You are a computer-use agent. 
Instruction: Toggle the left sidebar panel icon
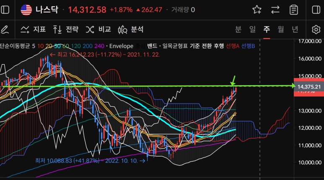pyautogui.click(x=5, y=10)
